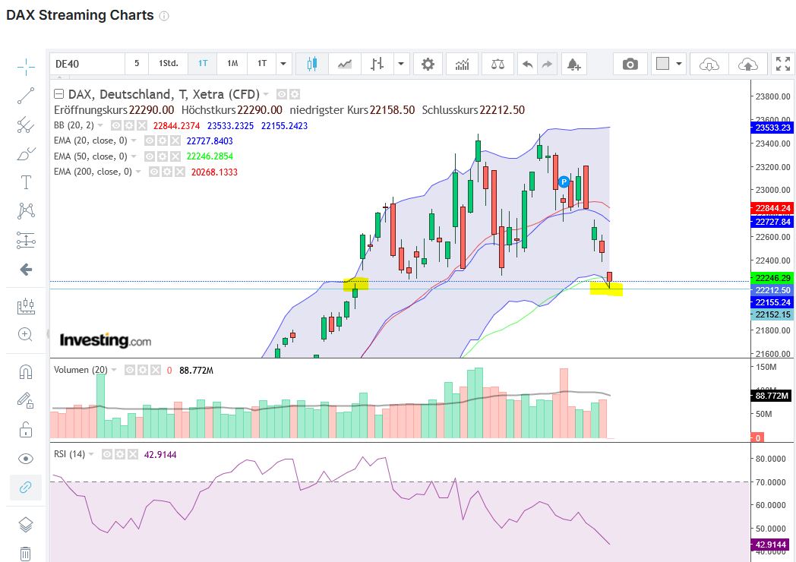Open the timeframe dropdown arrow

click(282, 64)
